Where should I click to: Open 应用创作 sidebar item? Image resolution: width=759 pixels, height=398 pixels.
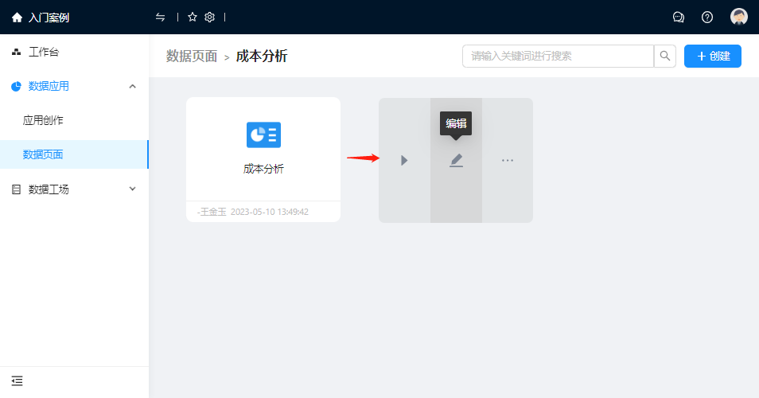43,120
